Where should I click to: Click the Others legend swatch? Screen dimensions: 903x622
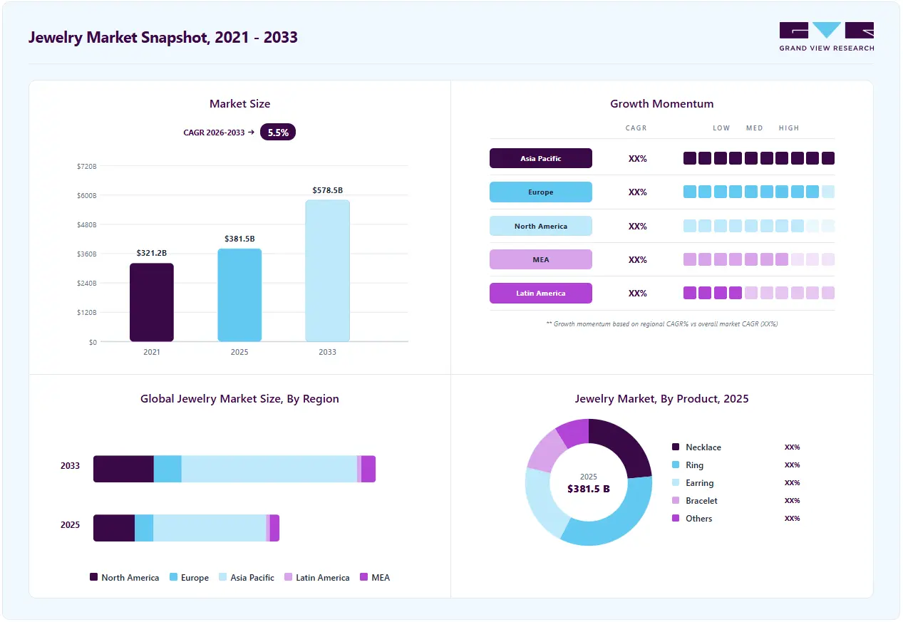(x=676, y=518)
